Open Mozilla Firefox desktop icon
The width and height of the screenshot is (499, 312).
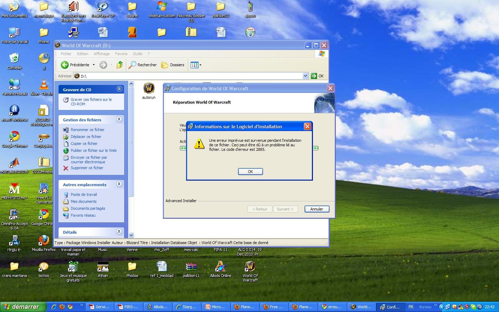[44, 240]
